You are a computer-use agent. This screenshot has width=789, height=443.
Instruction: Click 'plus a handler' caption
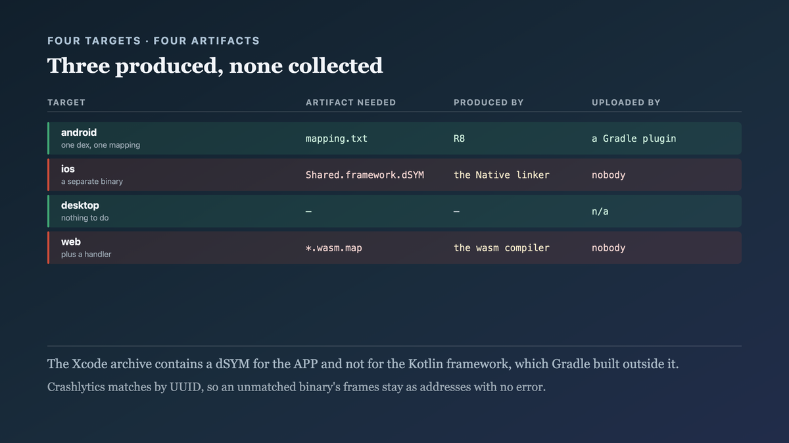[86, 254]
